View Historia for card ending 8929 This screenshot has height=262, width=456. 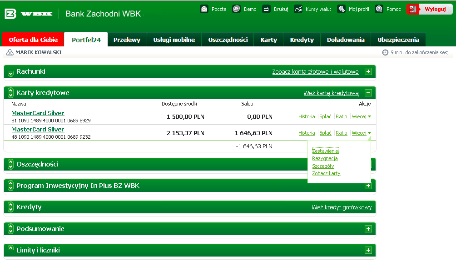click(307, 116)
